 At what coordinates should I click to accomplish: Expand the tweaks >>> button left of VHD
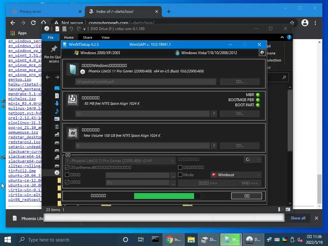pos(208,183)
